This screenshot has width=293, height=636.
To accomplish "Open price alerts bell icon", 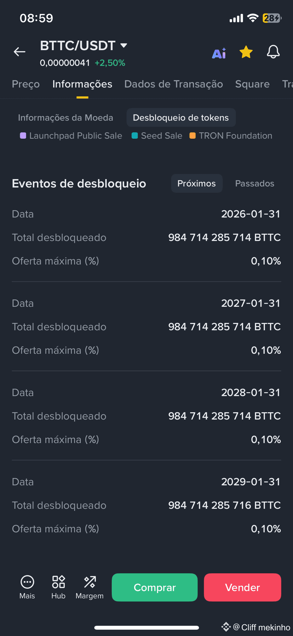I will (x=273, y=52).
